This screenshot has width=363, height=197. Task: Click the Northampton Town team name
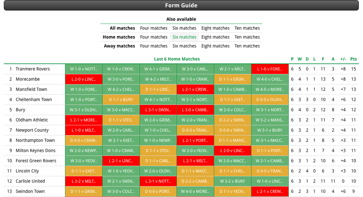point(35,140)
